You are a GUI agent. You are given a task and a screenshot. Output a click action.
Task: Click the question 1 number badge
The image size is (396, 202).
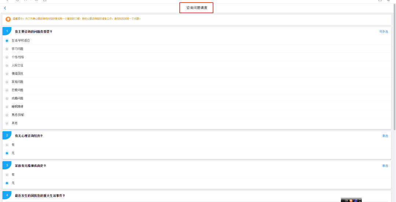(x=7, y=31)
